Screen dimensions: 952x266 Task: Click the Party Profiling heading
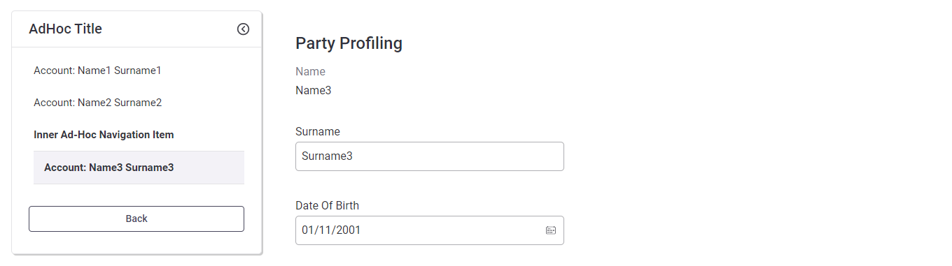(349, 43)
